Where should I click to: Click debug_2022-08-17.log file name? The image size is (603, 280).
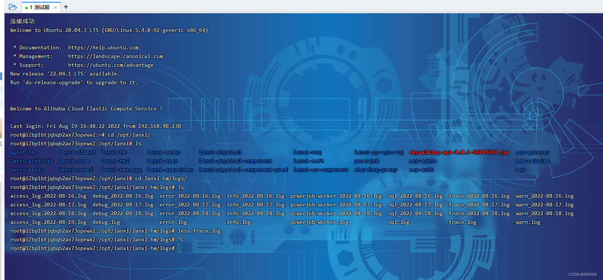tap(123, 204)
